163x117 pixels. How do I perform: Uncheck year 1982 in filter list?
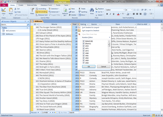[84, 58]
